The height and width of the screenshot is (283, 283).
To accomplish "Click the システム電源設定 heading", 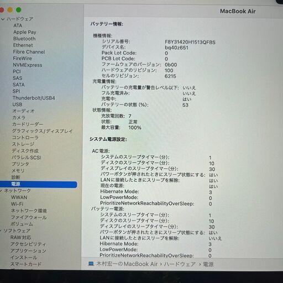I will point(108,139).
